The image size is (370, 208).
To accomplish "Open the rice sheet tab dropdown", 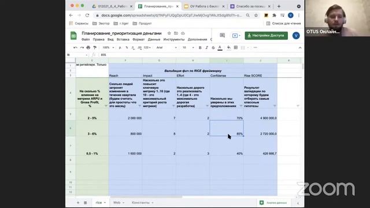I will pyautogui.click(x=105, y=203).
